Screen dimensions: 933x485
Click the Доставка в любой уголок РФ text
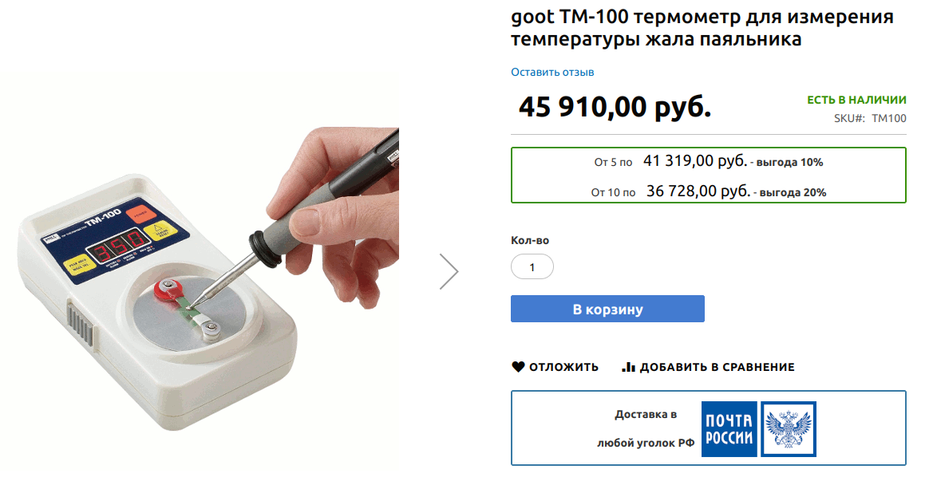point(646,428)
